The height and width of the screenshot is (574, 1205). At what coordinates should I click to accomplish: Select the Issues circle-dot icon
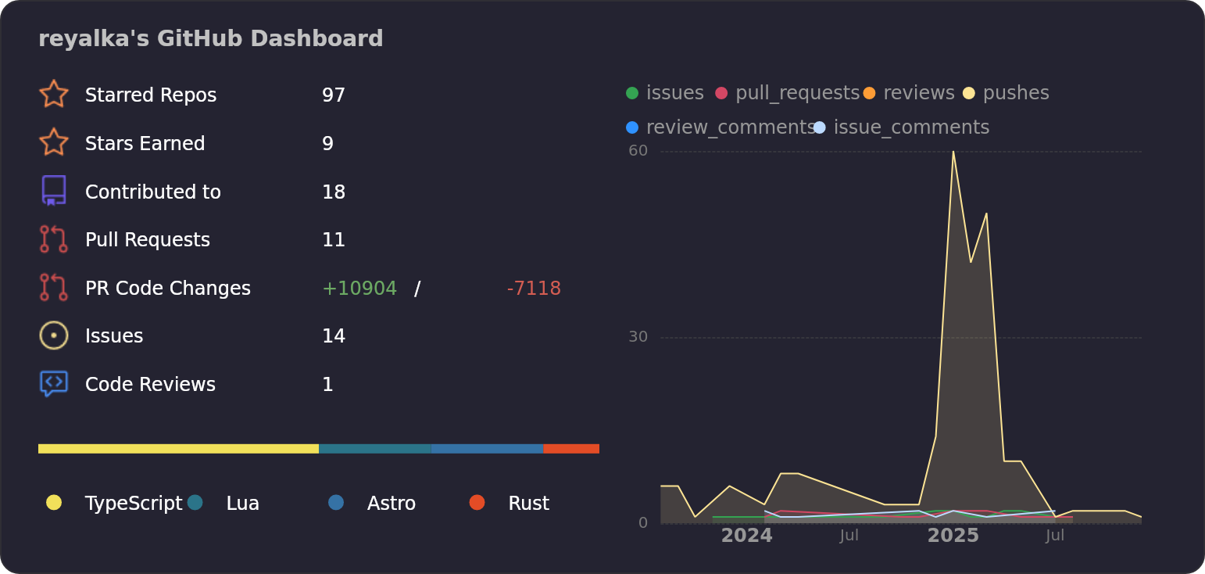coord(53,335)
